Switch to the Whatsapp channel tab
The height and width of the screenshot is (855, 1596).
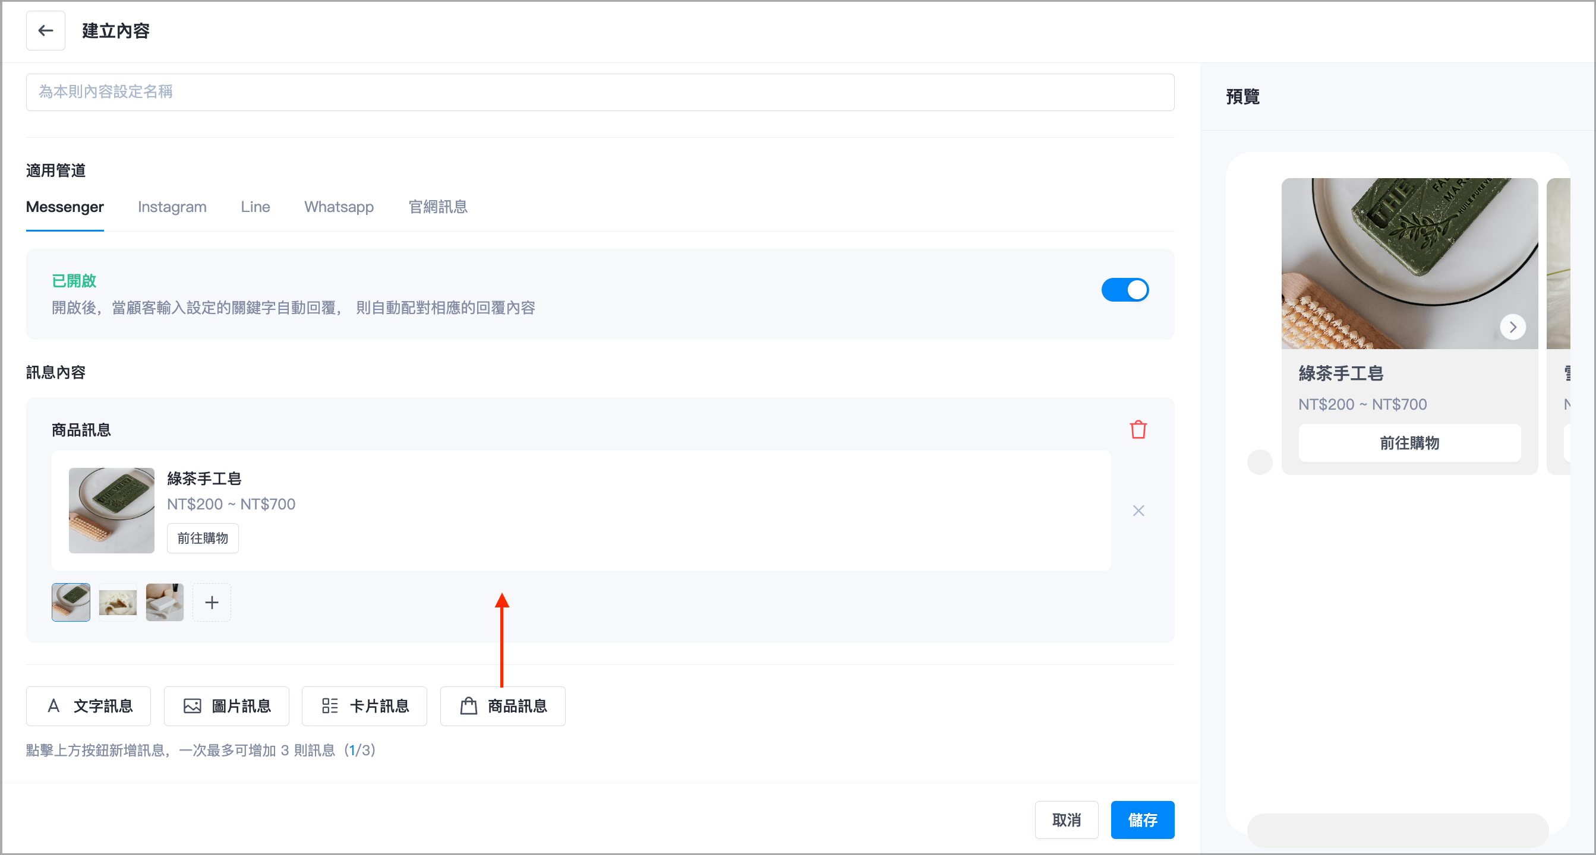tap(339, 207)
